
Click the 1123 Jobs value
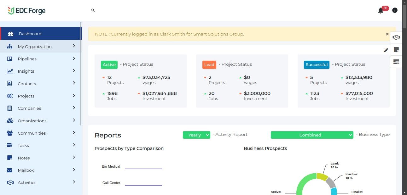pos(315,93)
